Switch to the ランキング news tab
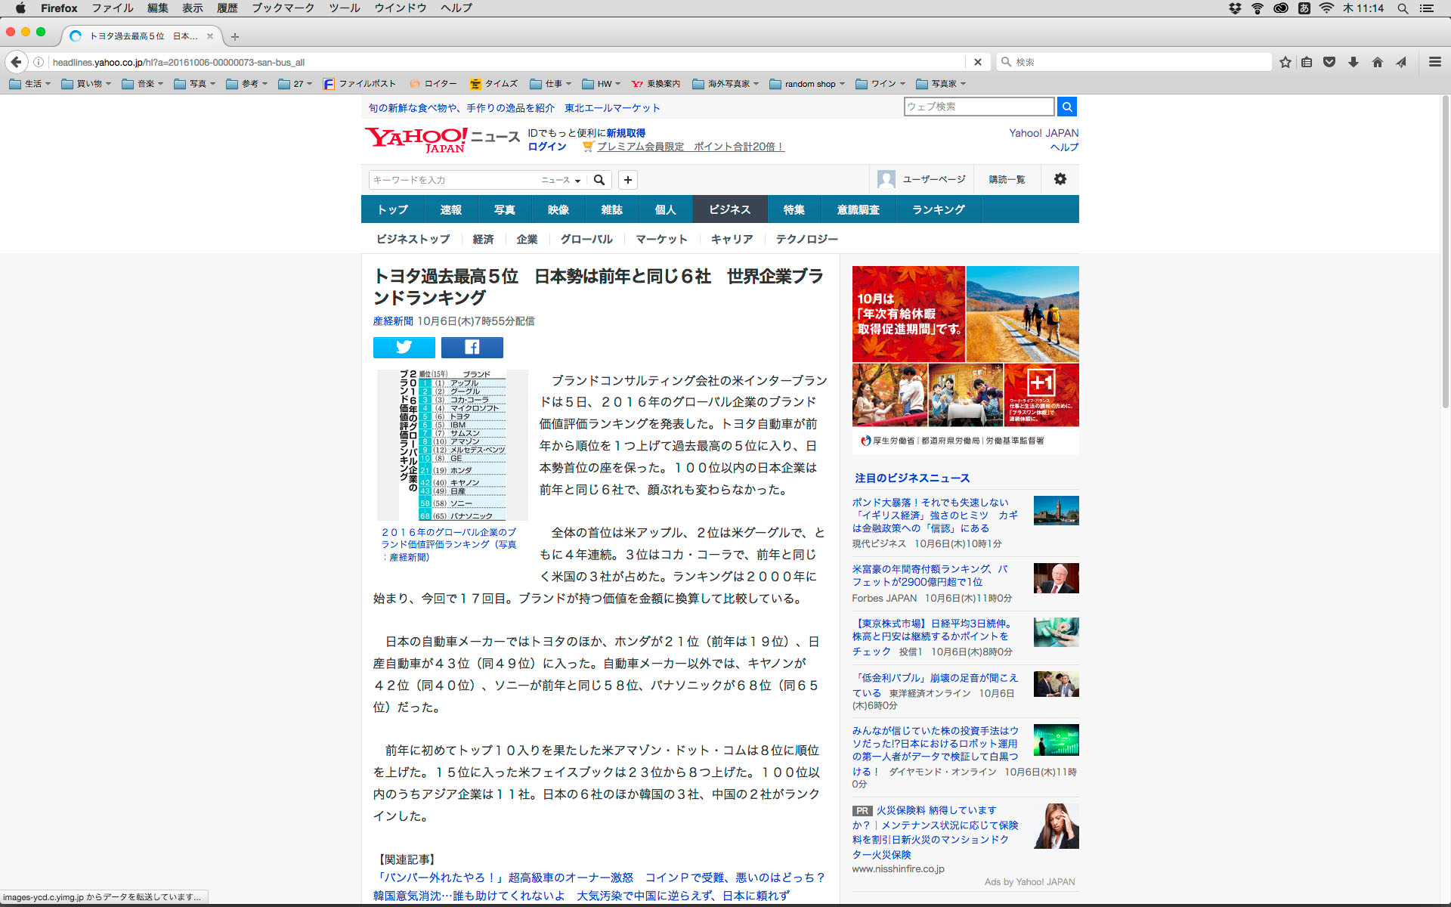 (x=938, y=209)
